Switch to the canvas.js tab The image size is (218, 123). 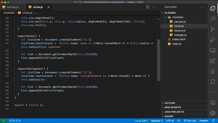coord(13,7)
